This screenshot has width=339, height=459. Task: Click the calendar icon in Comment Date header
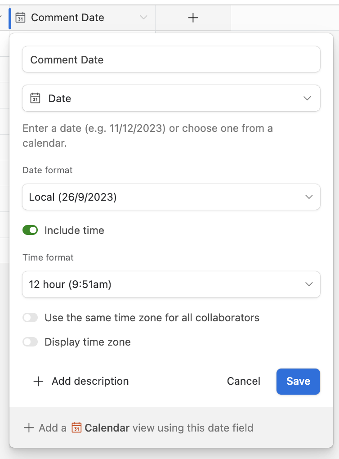coord(20,18)
